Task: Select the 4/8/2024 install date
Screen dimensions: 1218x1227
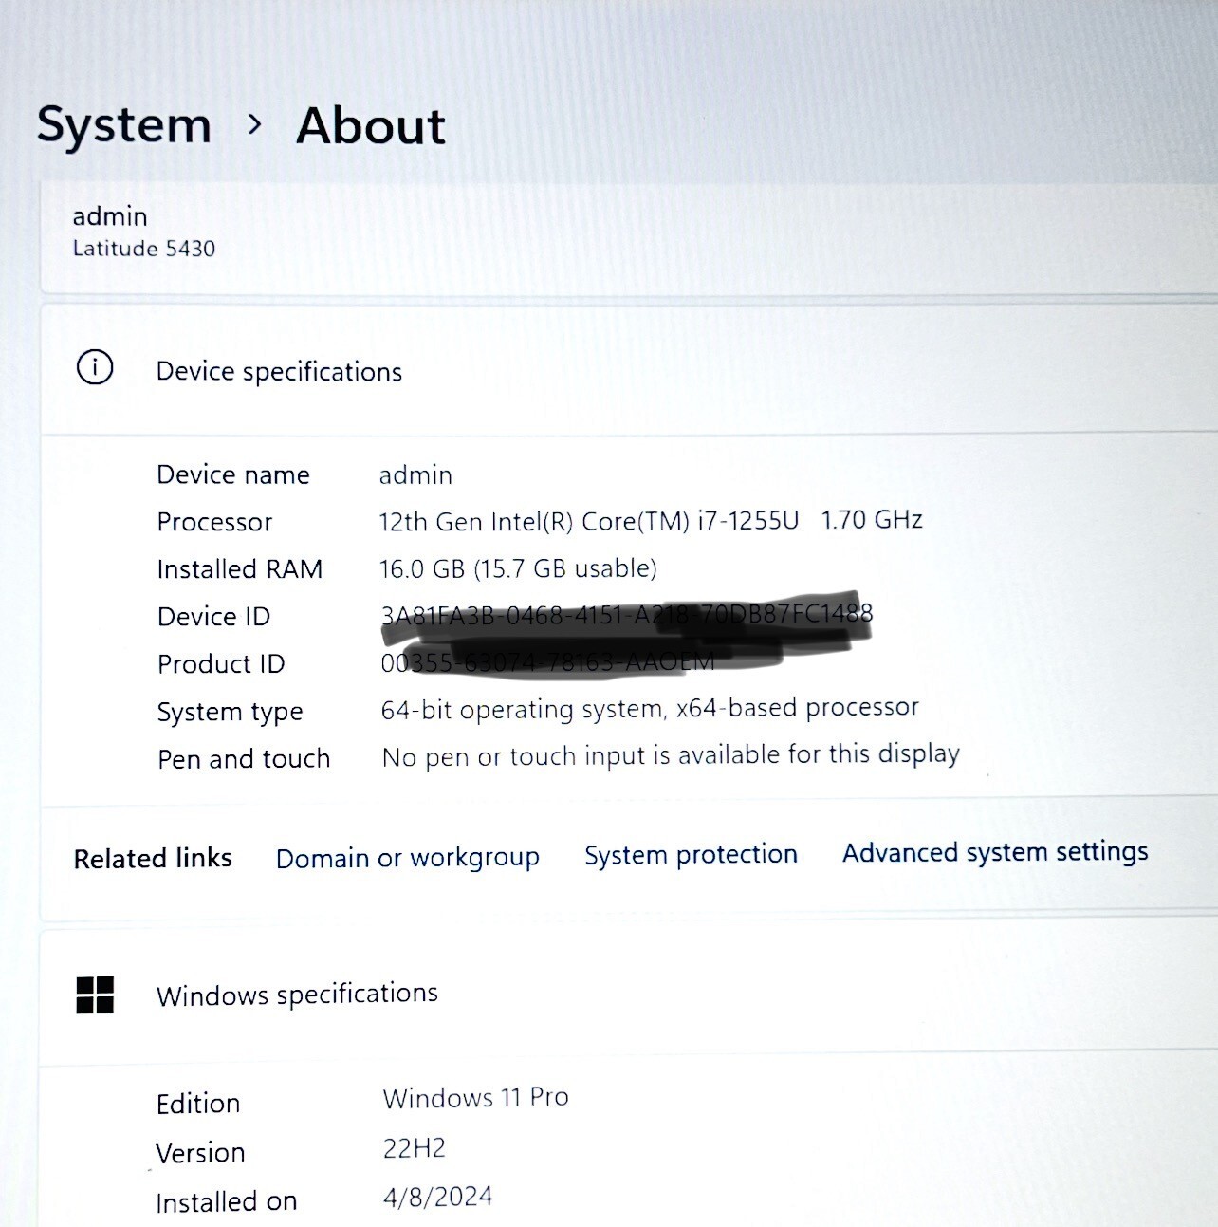Action: click(438, 1197)
